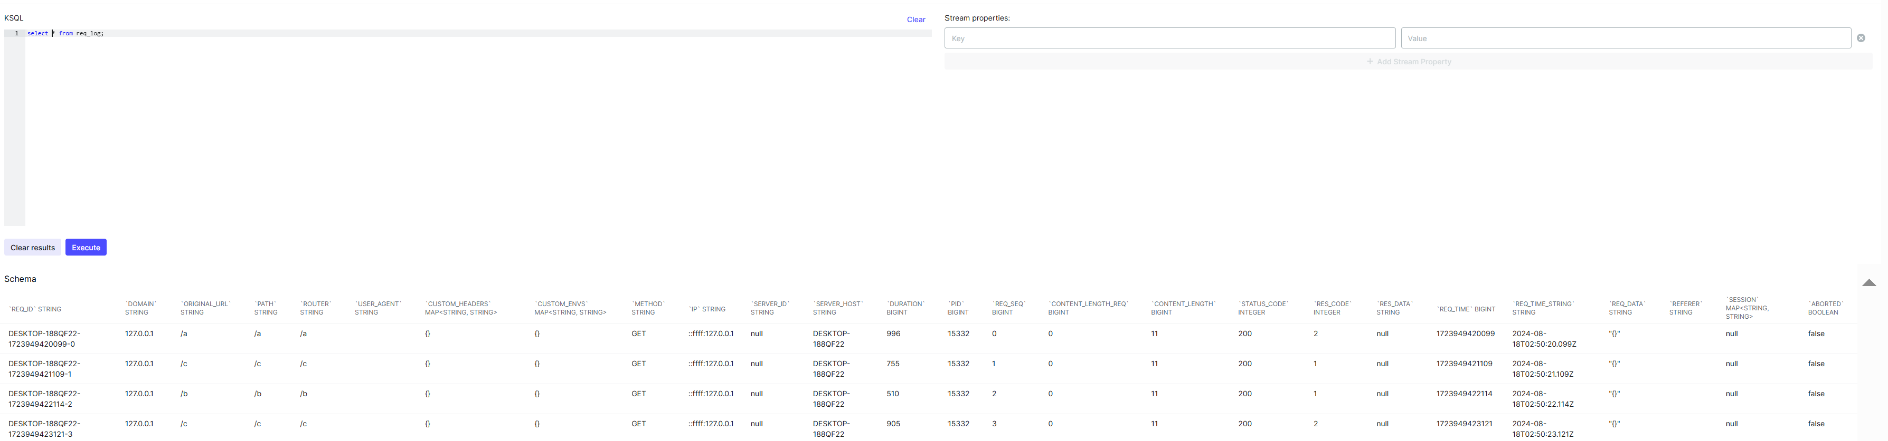Screen dimensions: 1888x441
Task: Click the Clear link above editor
Action: click(915, 19)
